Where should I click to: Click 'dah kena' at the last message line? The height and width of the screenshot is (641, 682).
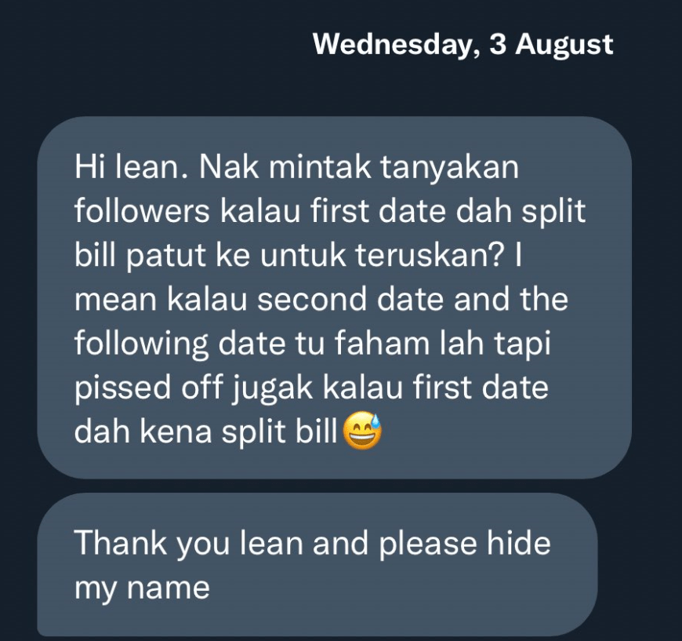(x=143, y=431)
